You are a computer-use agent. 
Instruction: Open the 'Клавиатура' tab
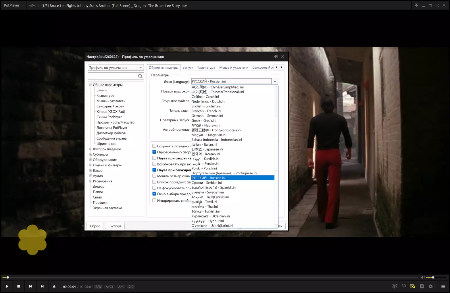(x=206, y=68)
